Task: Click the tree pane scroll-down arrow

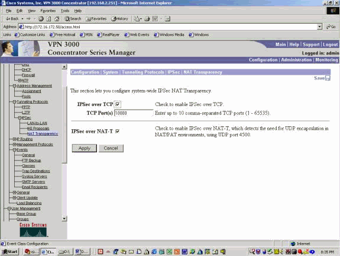Action: click(64, 219)
